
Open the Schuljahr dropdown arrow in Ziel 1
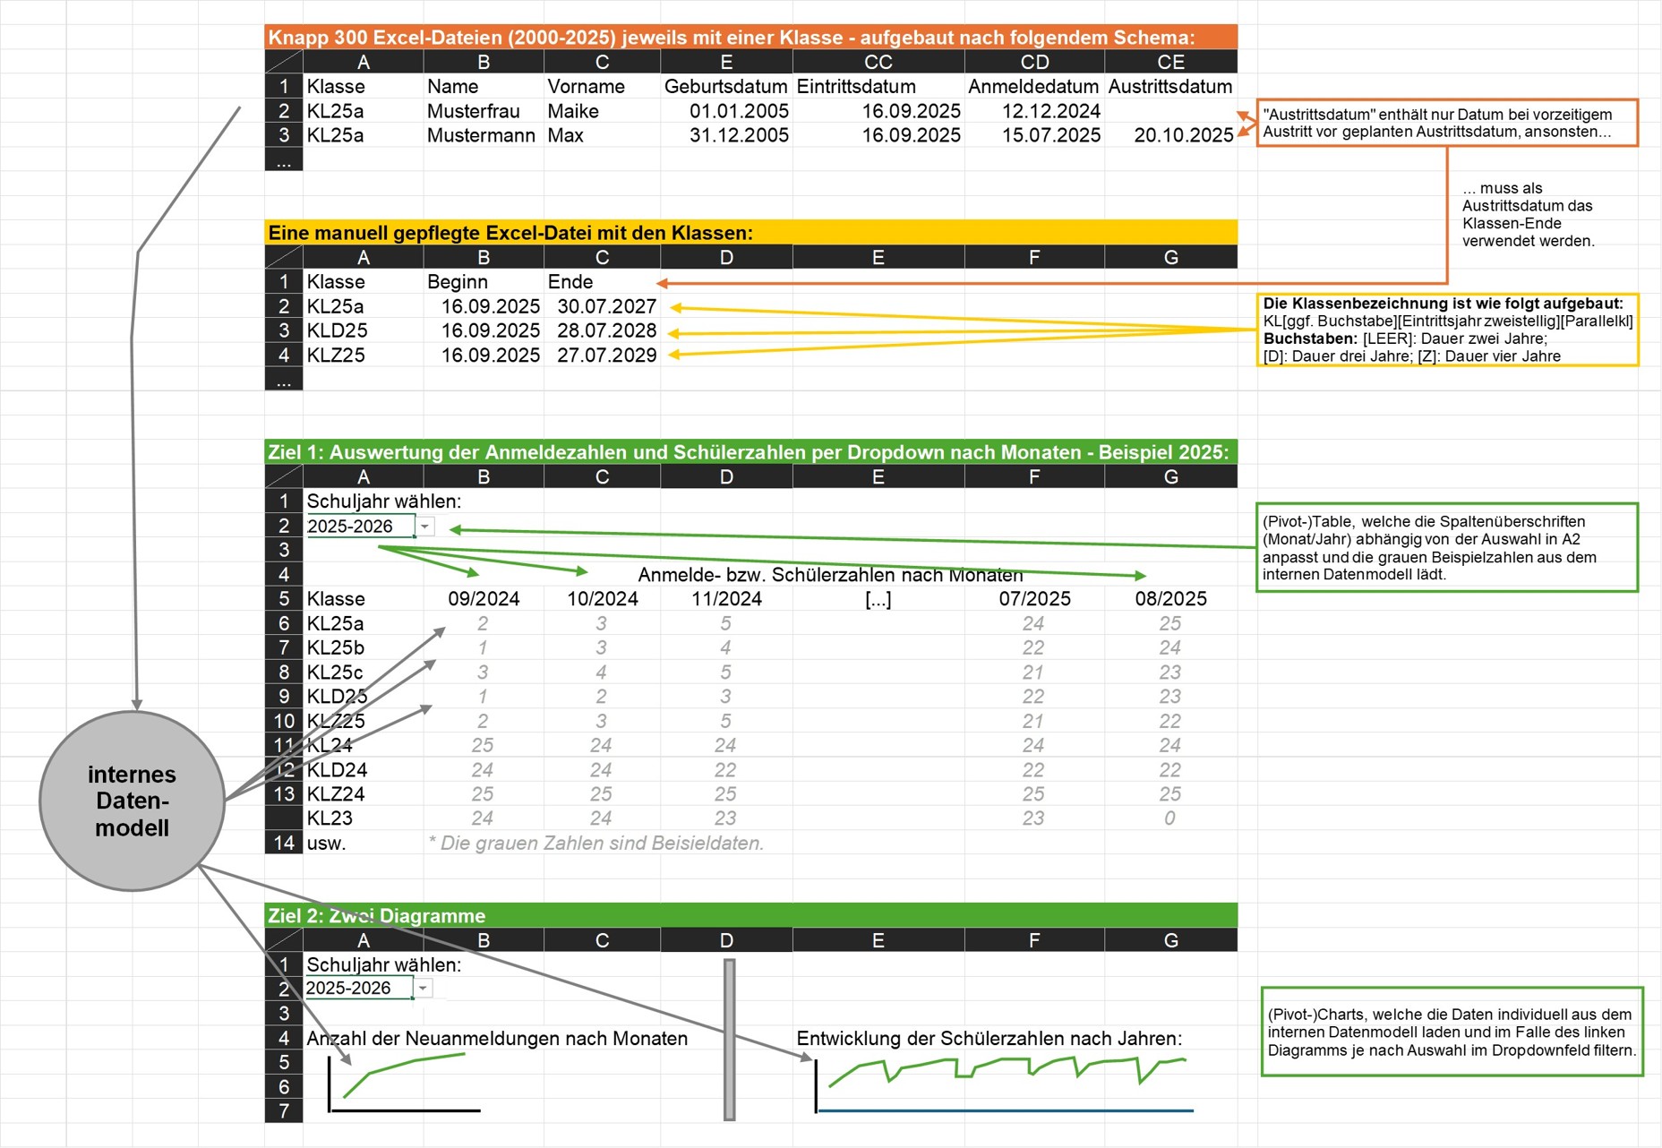(x=425, y=527)
